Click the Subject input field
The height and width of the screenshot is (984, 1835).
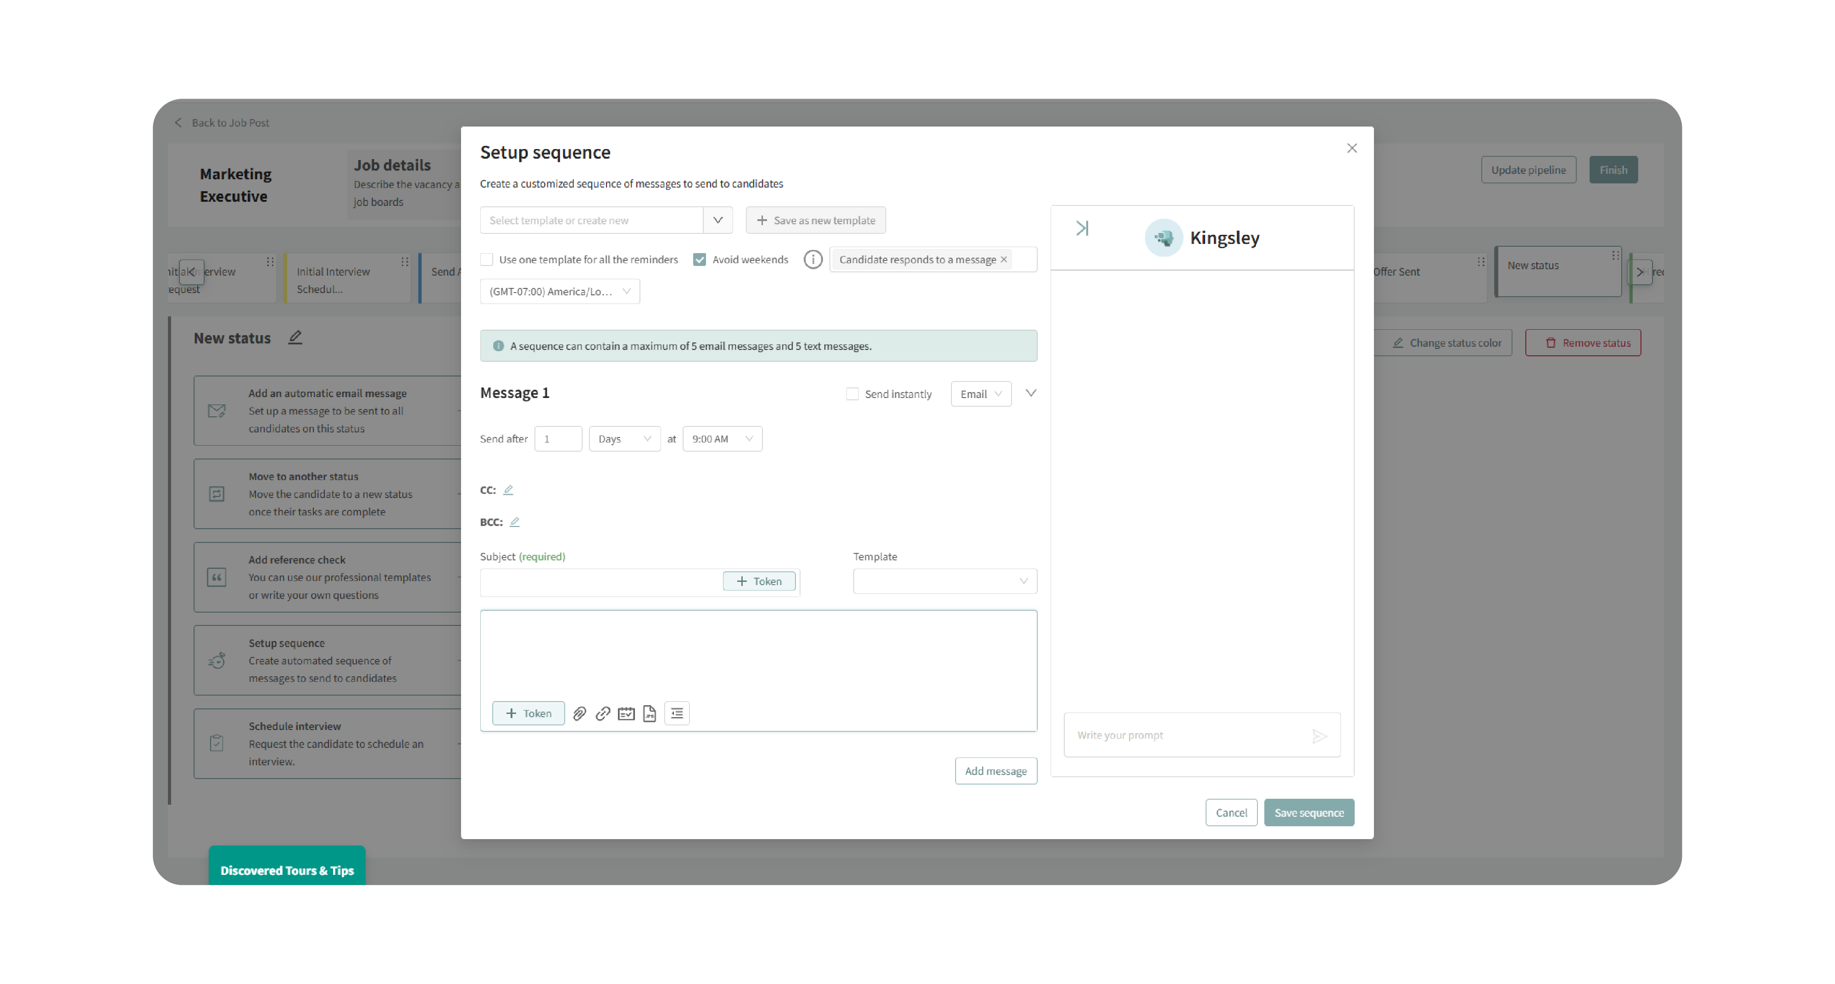(x=601, y=582)
